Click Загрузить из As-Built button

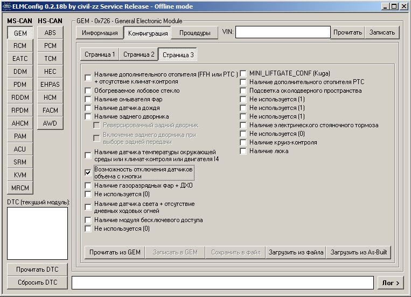pyautogui.click(x=359, y=252)
